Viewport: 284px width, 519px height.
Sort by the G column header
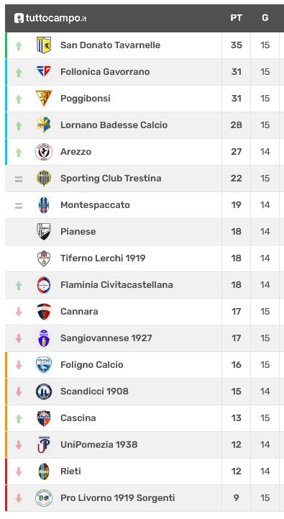pyautogui.click(x=265, y=18)
